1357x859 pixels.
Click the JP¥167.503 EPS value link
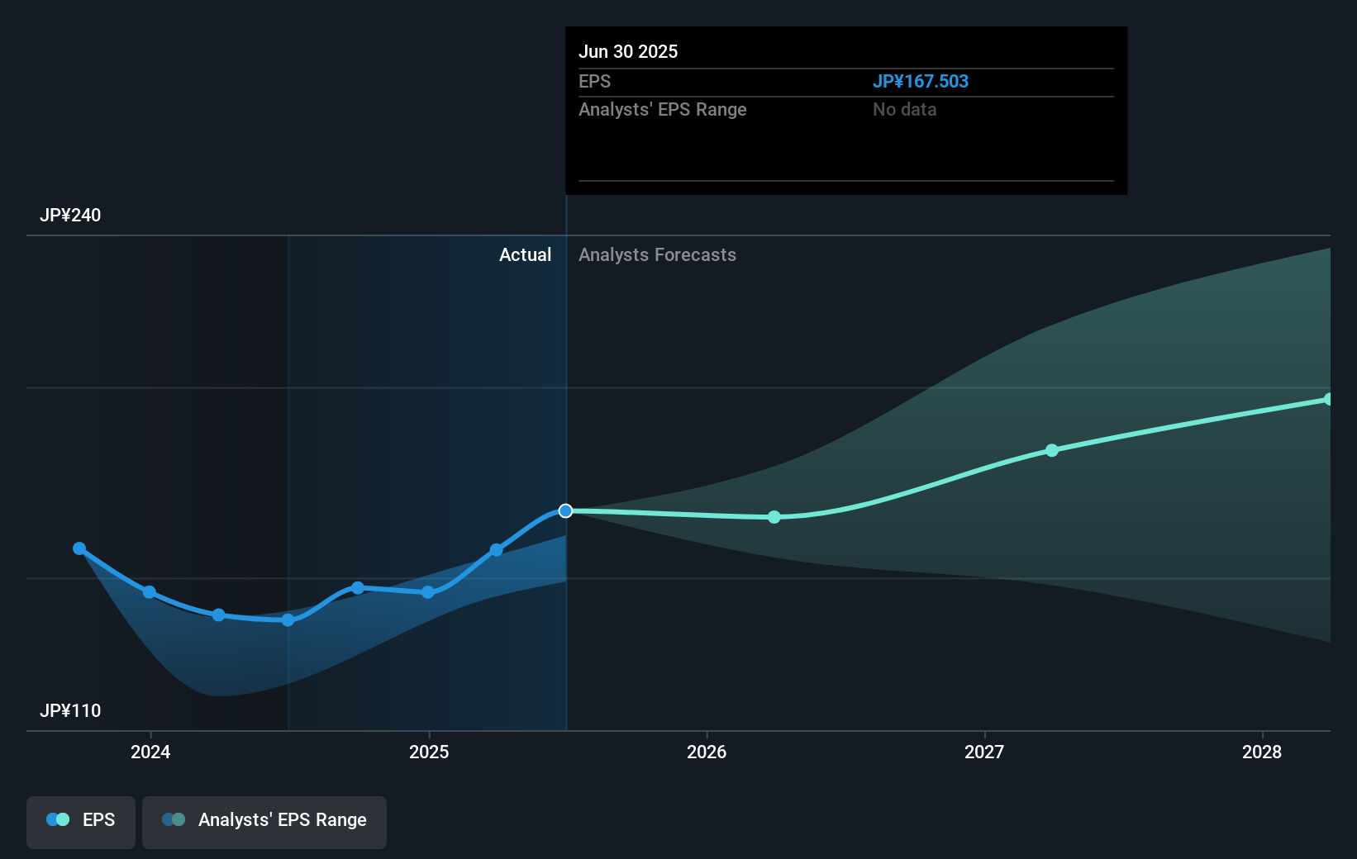(x=921, y=81)
